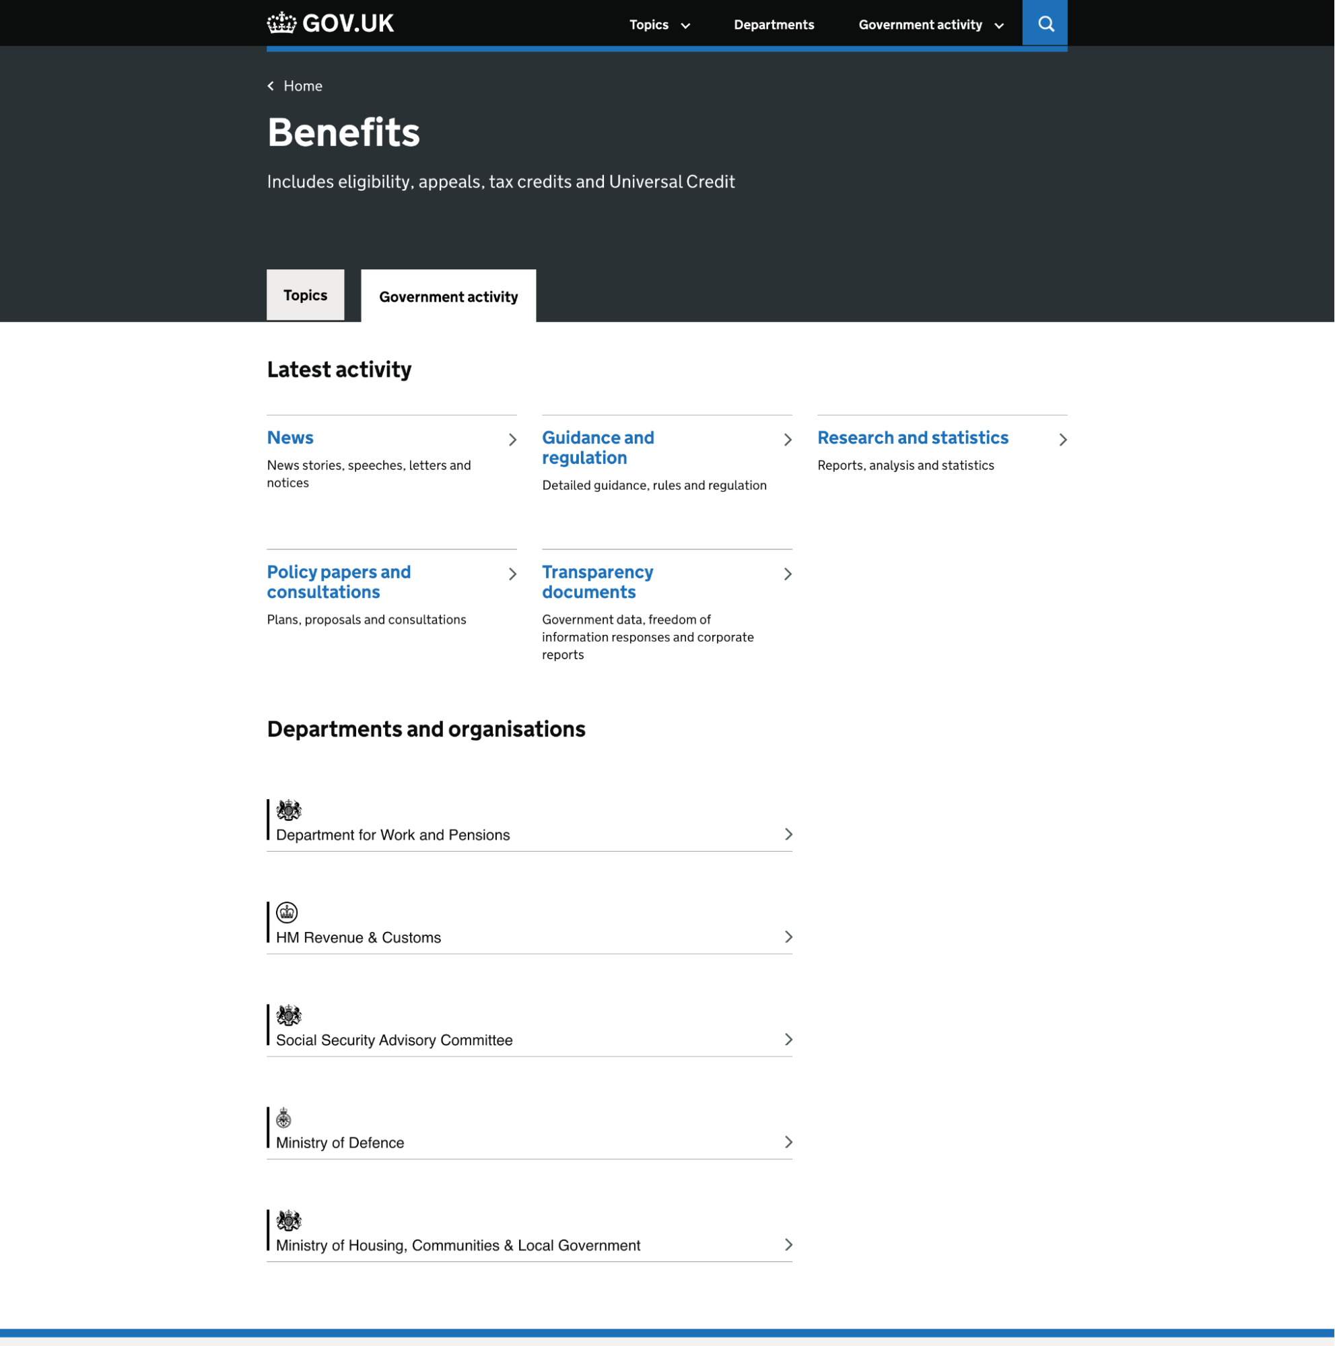This screenshot has height=1346, width=1335.
Task: Click the Home breadcrumb link
Action: pos(302,86)
